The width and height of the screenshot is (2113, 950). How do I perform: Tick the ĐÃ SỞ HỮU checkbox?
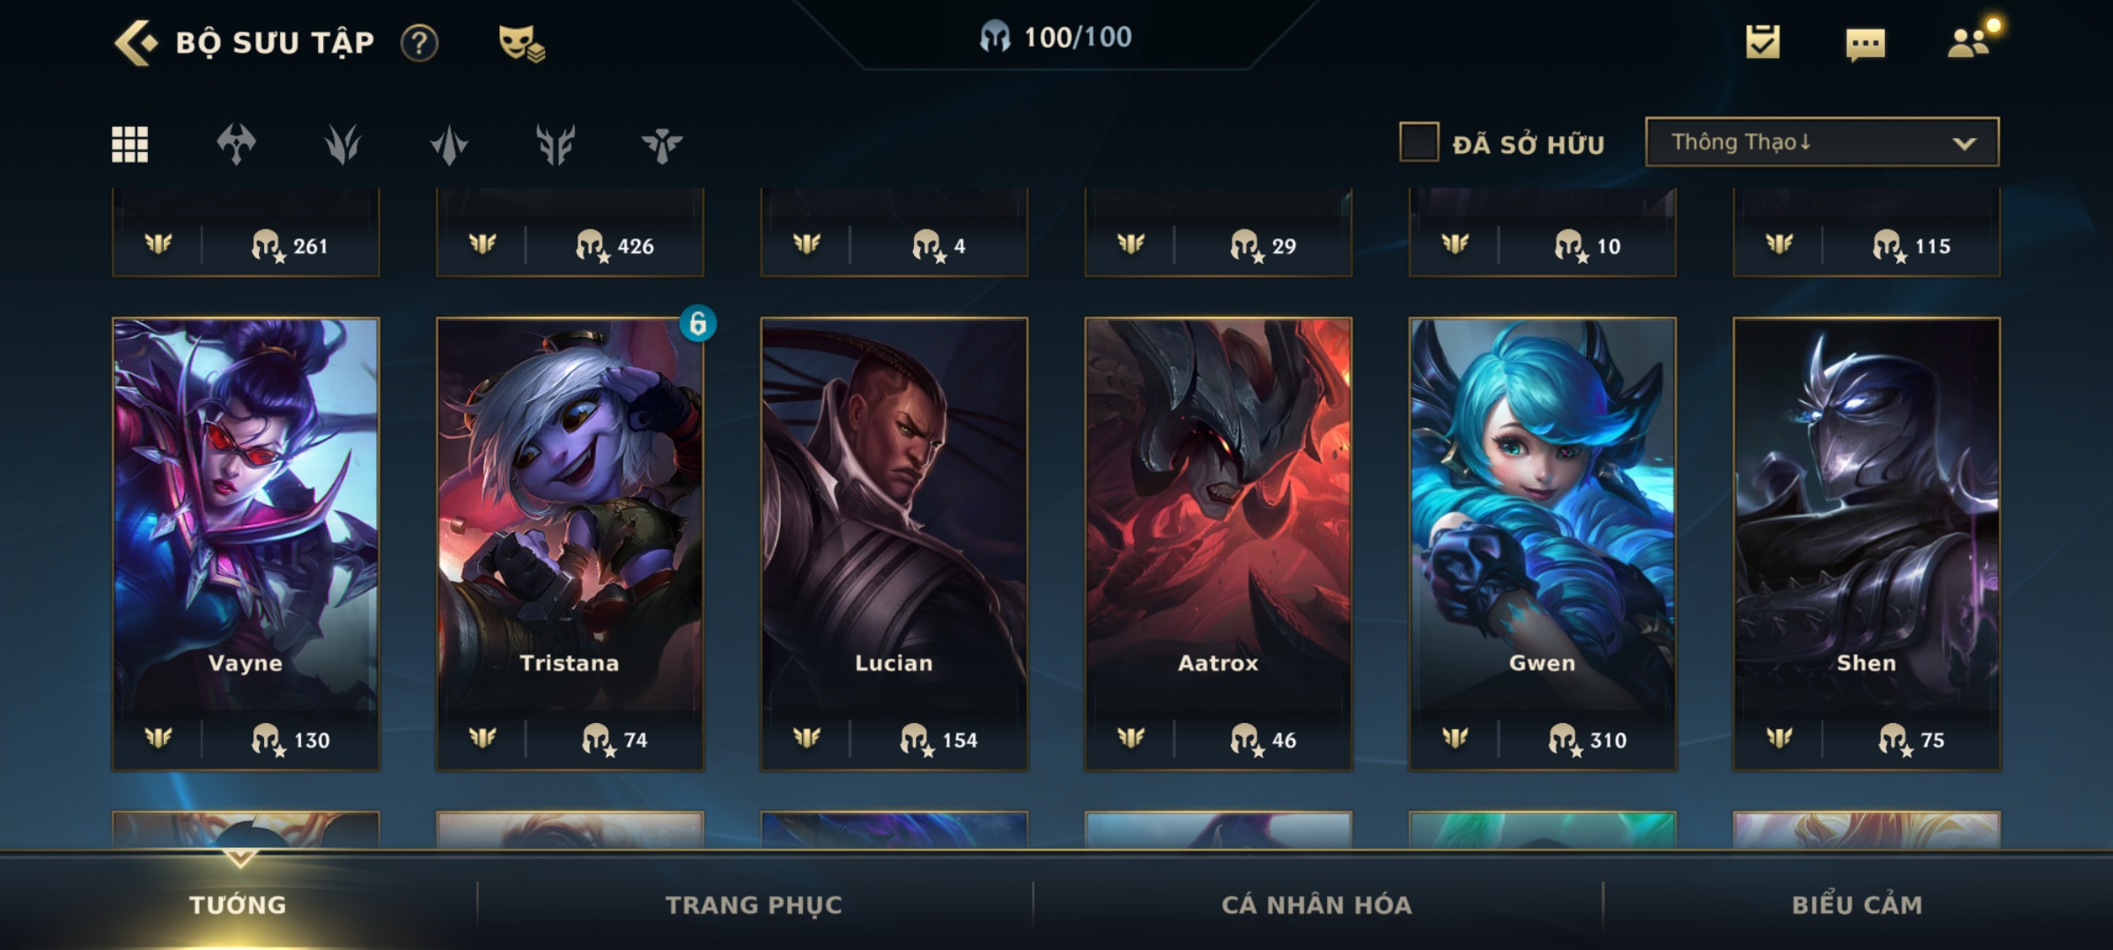pos(1419,142)
